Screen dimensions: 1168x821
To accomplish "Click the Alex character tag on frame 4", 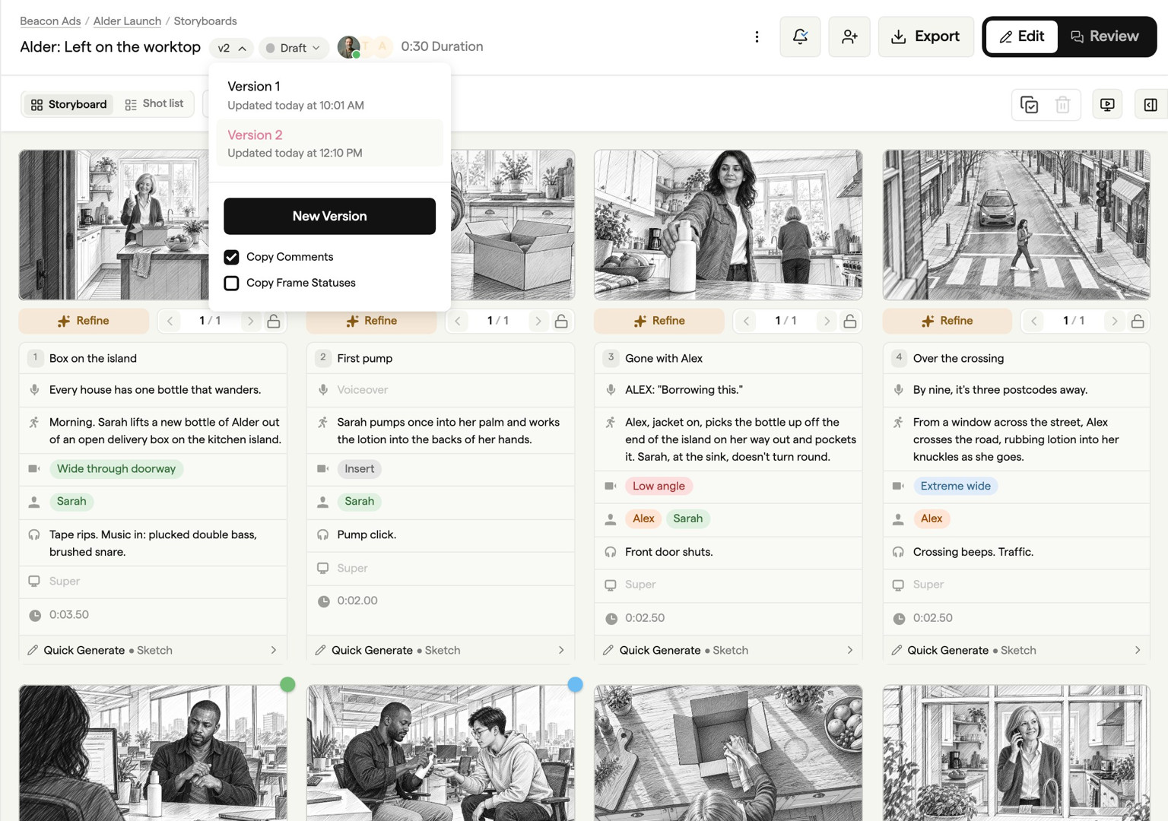I will (932, 518).
